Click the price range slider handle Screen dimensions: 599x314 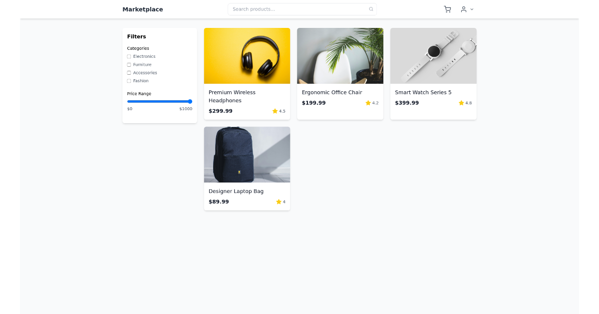190,101
